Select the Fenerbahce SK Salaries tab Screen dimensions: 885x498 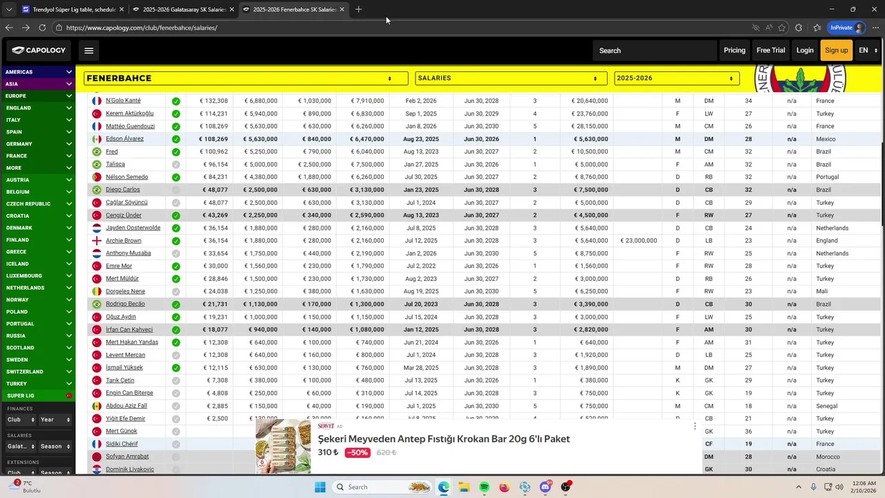(x=294, y=10)
